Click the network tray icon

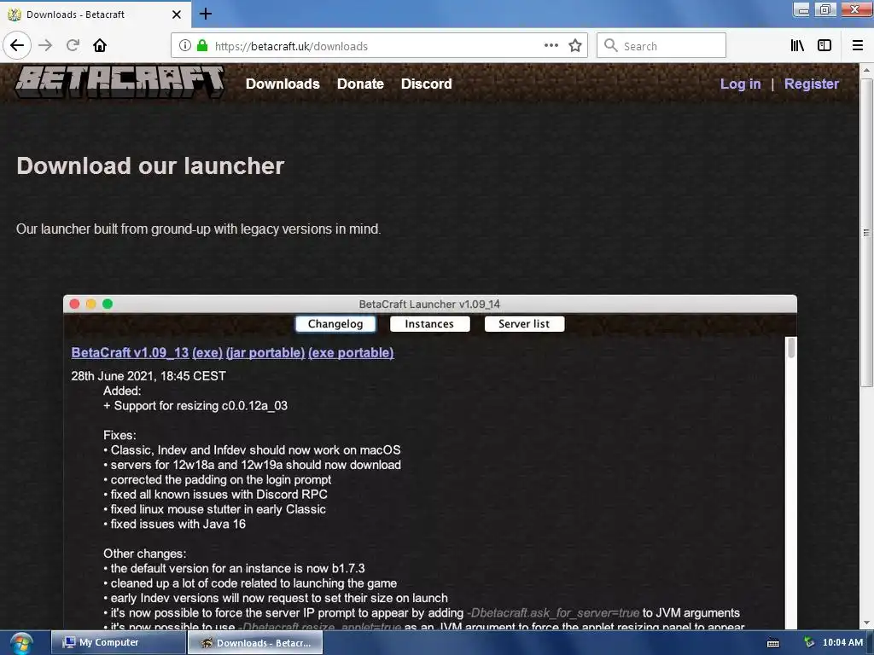(809, 643)
